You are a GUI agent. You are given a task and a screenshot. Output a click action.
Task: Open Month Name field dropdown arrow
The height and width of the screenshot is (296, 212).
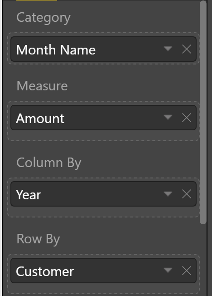tap(168, 49)
